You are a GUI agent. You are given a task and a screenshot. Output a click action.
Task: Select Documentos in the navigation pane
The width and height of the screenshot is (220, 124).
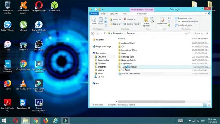pos(103,60)
